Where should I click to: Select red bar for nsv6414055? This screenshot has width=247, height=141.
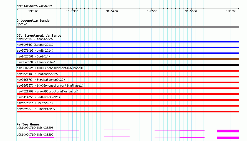point(128,100)
